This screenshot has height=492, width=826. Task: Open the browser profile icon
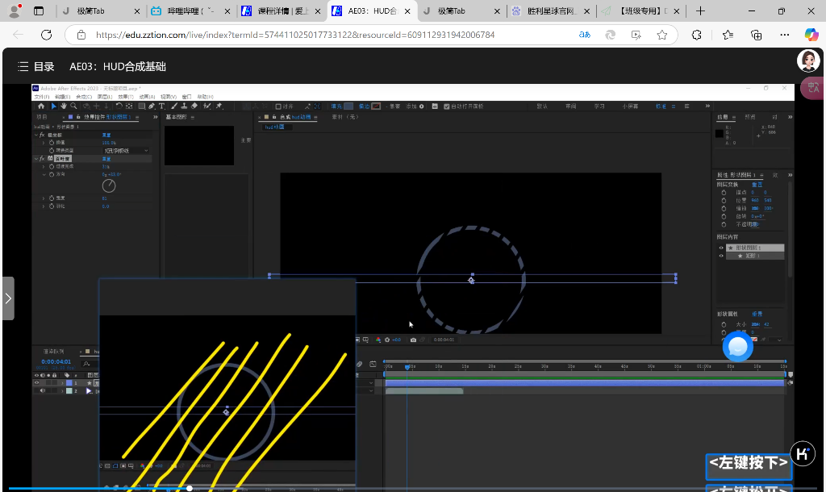click(14, 11)
